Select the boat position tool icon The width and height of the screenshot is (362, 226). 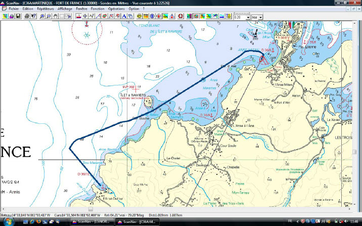(x=78, y=17)
